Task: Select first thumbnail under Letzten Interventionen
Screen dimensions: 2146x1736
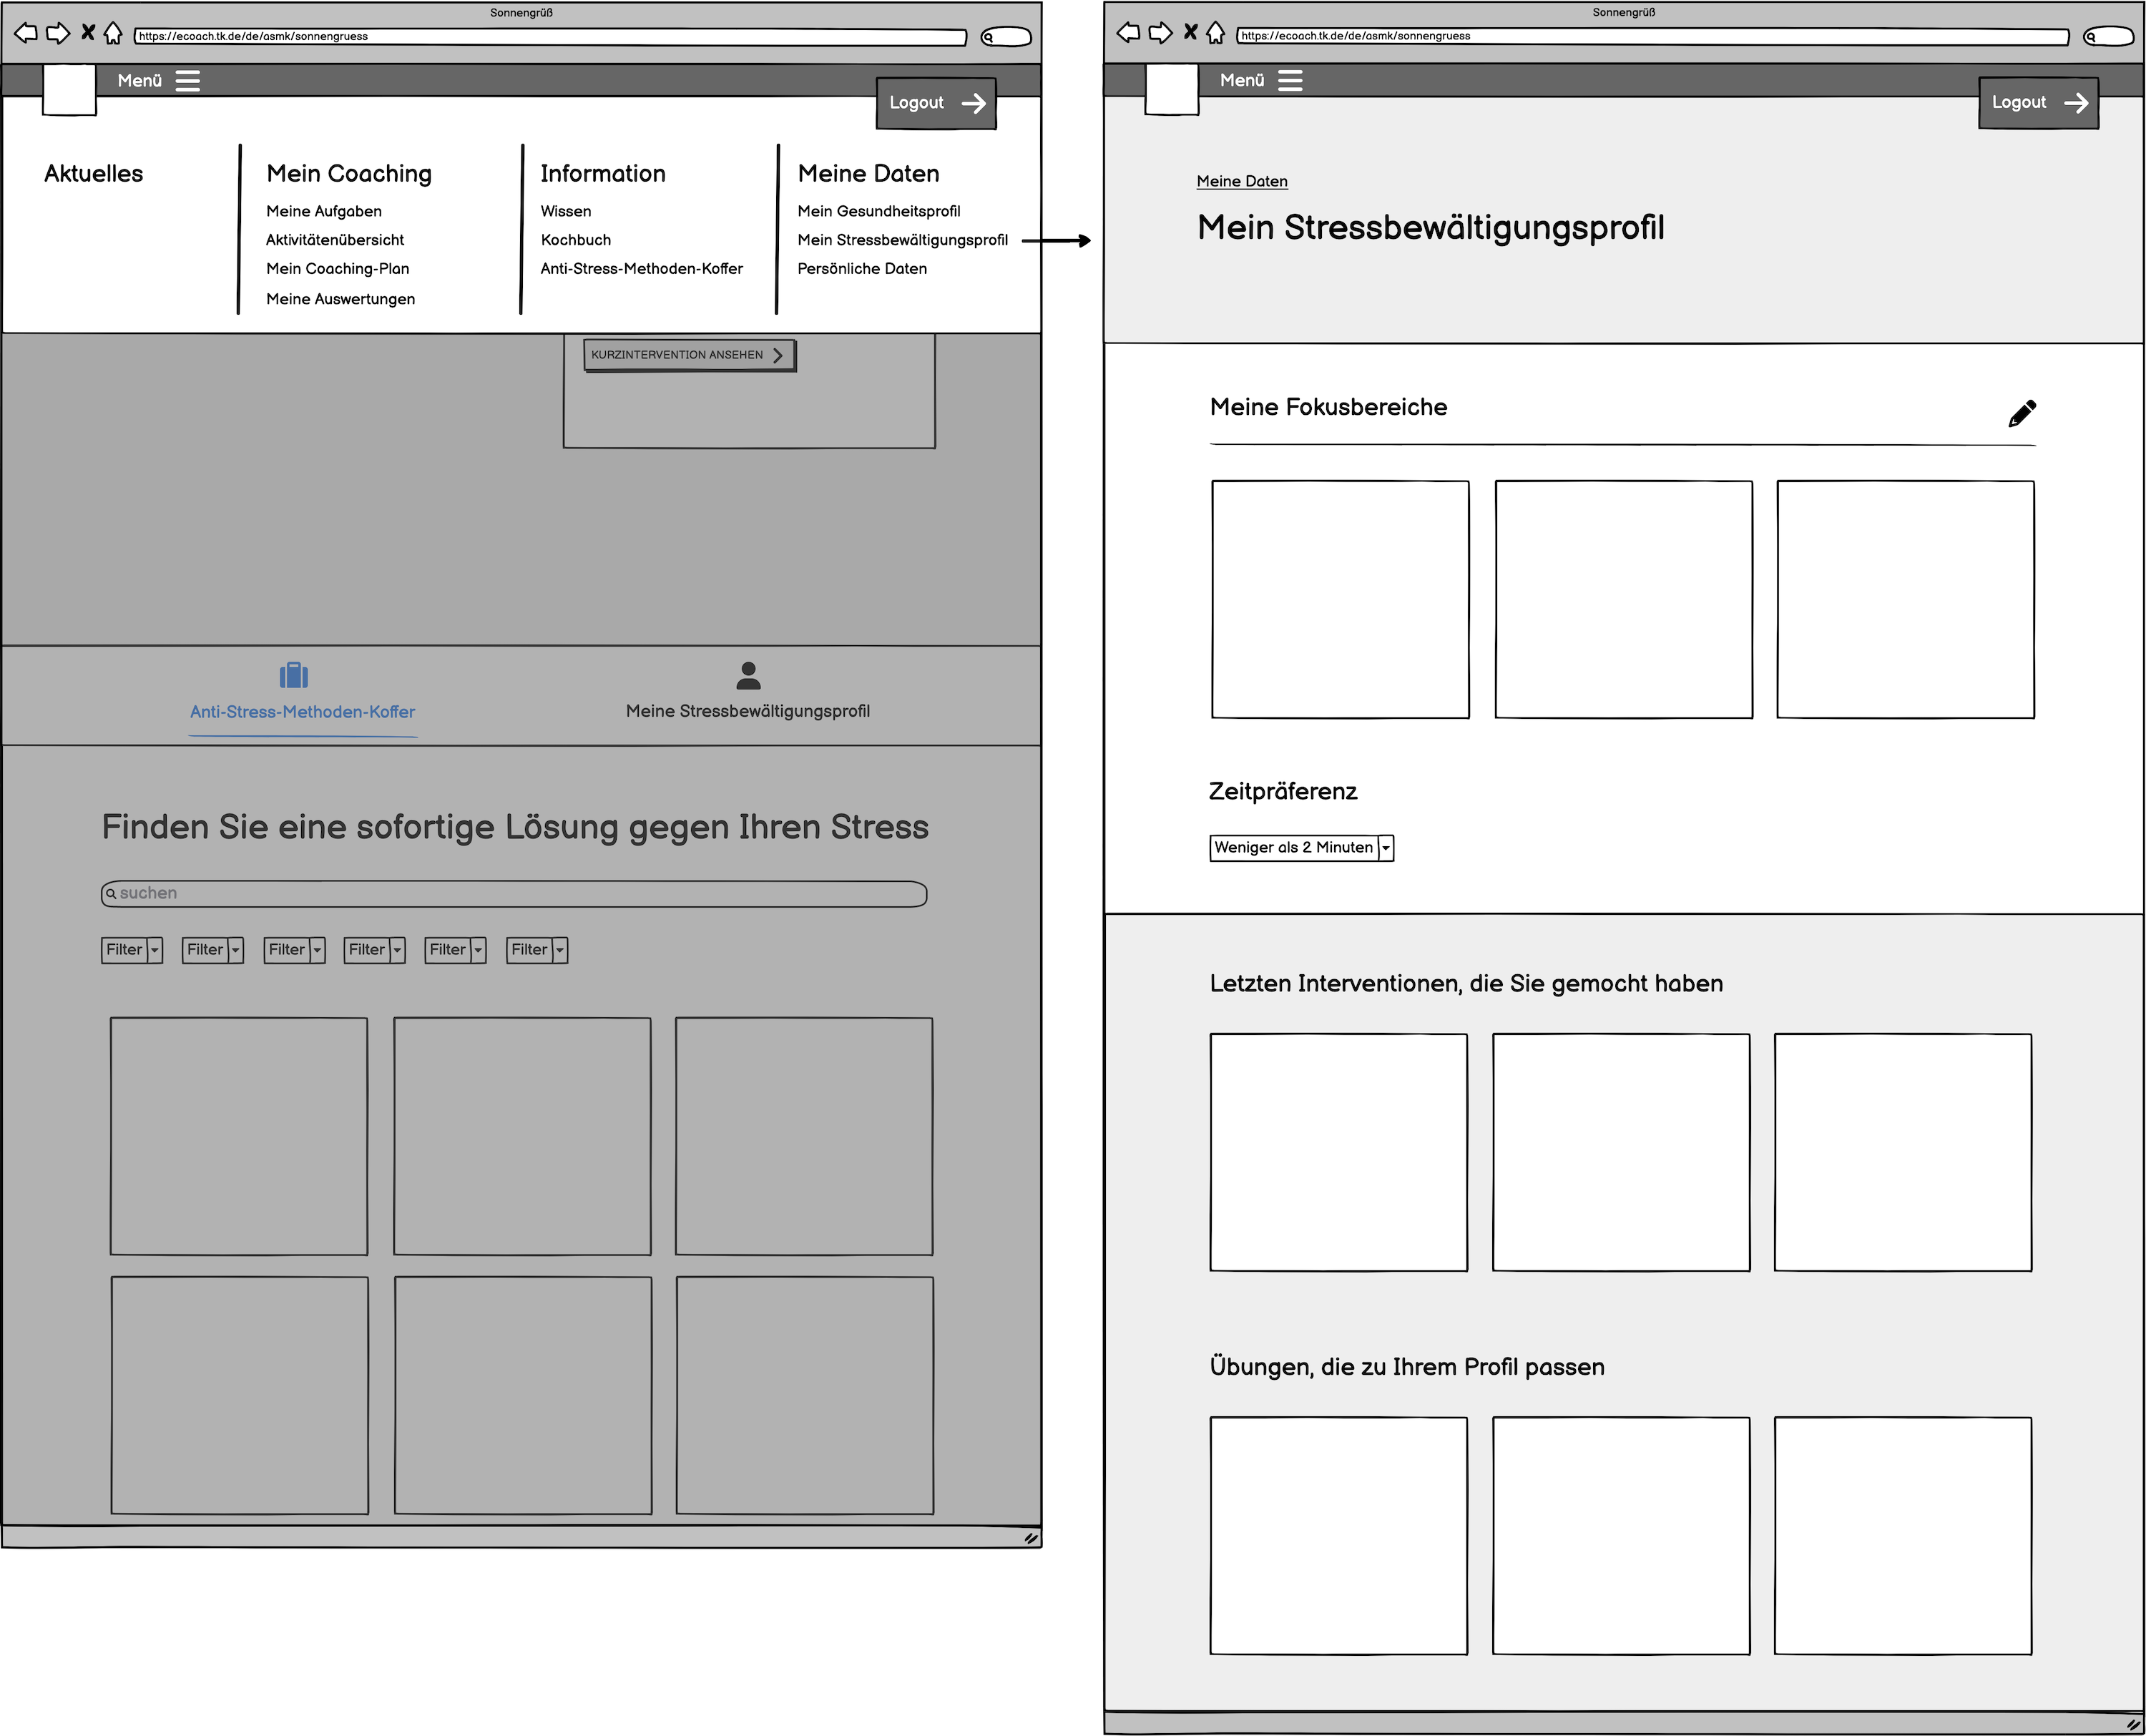Action: pyautogui.click(x=1338, y=1152)
